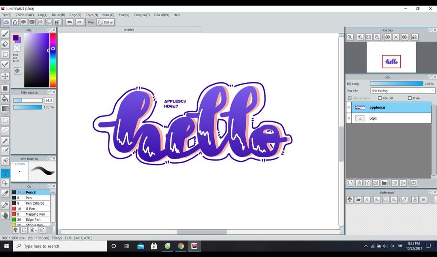The width and height of the screenshot is (437, 257).
Task: Click Zoom Out in Navigator panel
Action: coord(377,37)
